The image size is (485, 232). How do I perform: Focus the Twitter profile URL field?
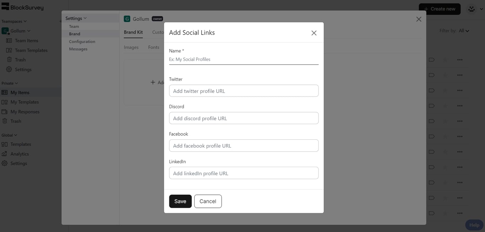point(244,91)
